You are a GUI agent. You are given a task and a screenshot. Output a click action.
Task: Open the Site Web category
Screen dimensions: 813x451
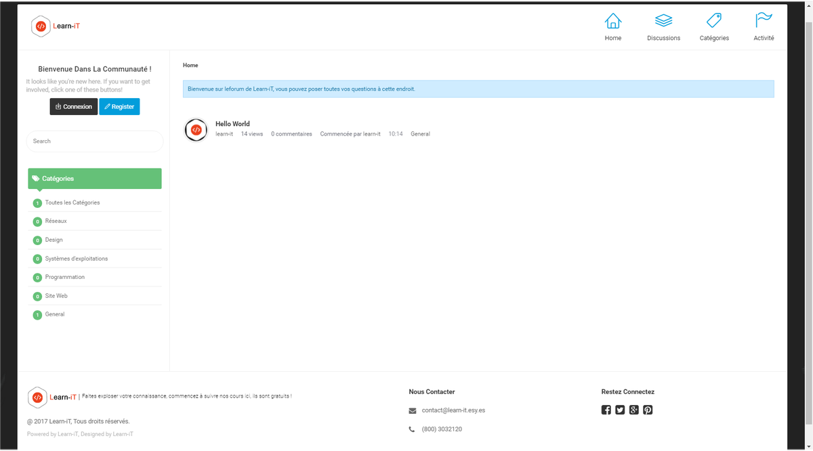click(x=56, y=296)
